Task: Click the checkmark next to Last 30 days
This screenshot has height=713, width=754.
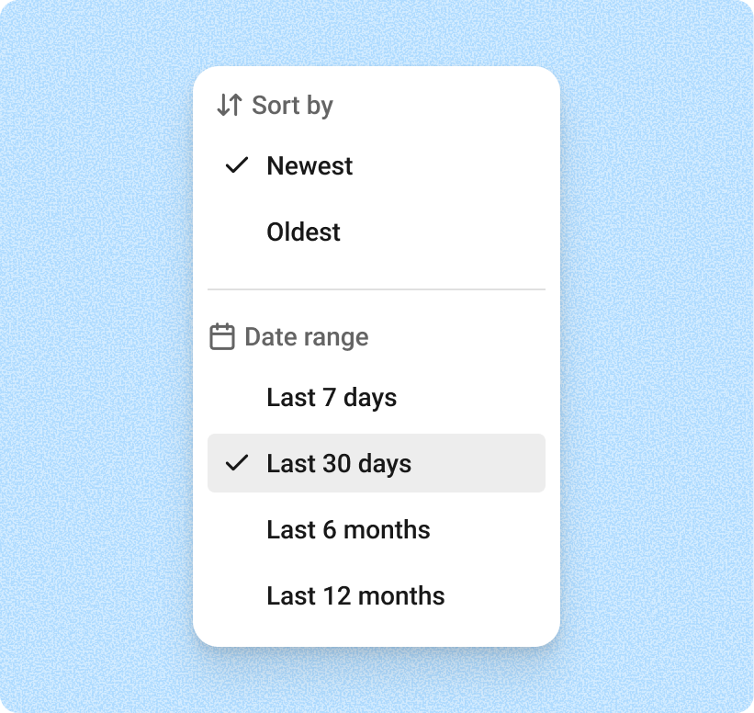Action: tap(238, 463)
